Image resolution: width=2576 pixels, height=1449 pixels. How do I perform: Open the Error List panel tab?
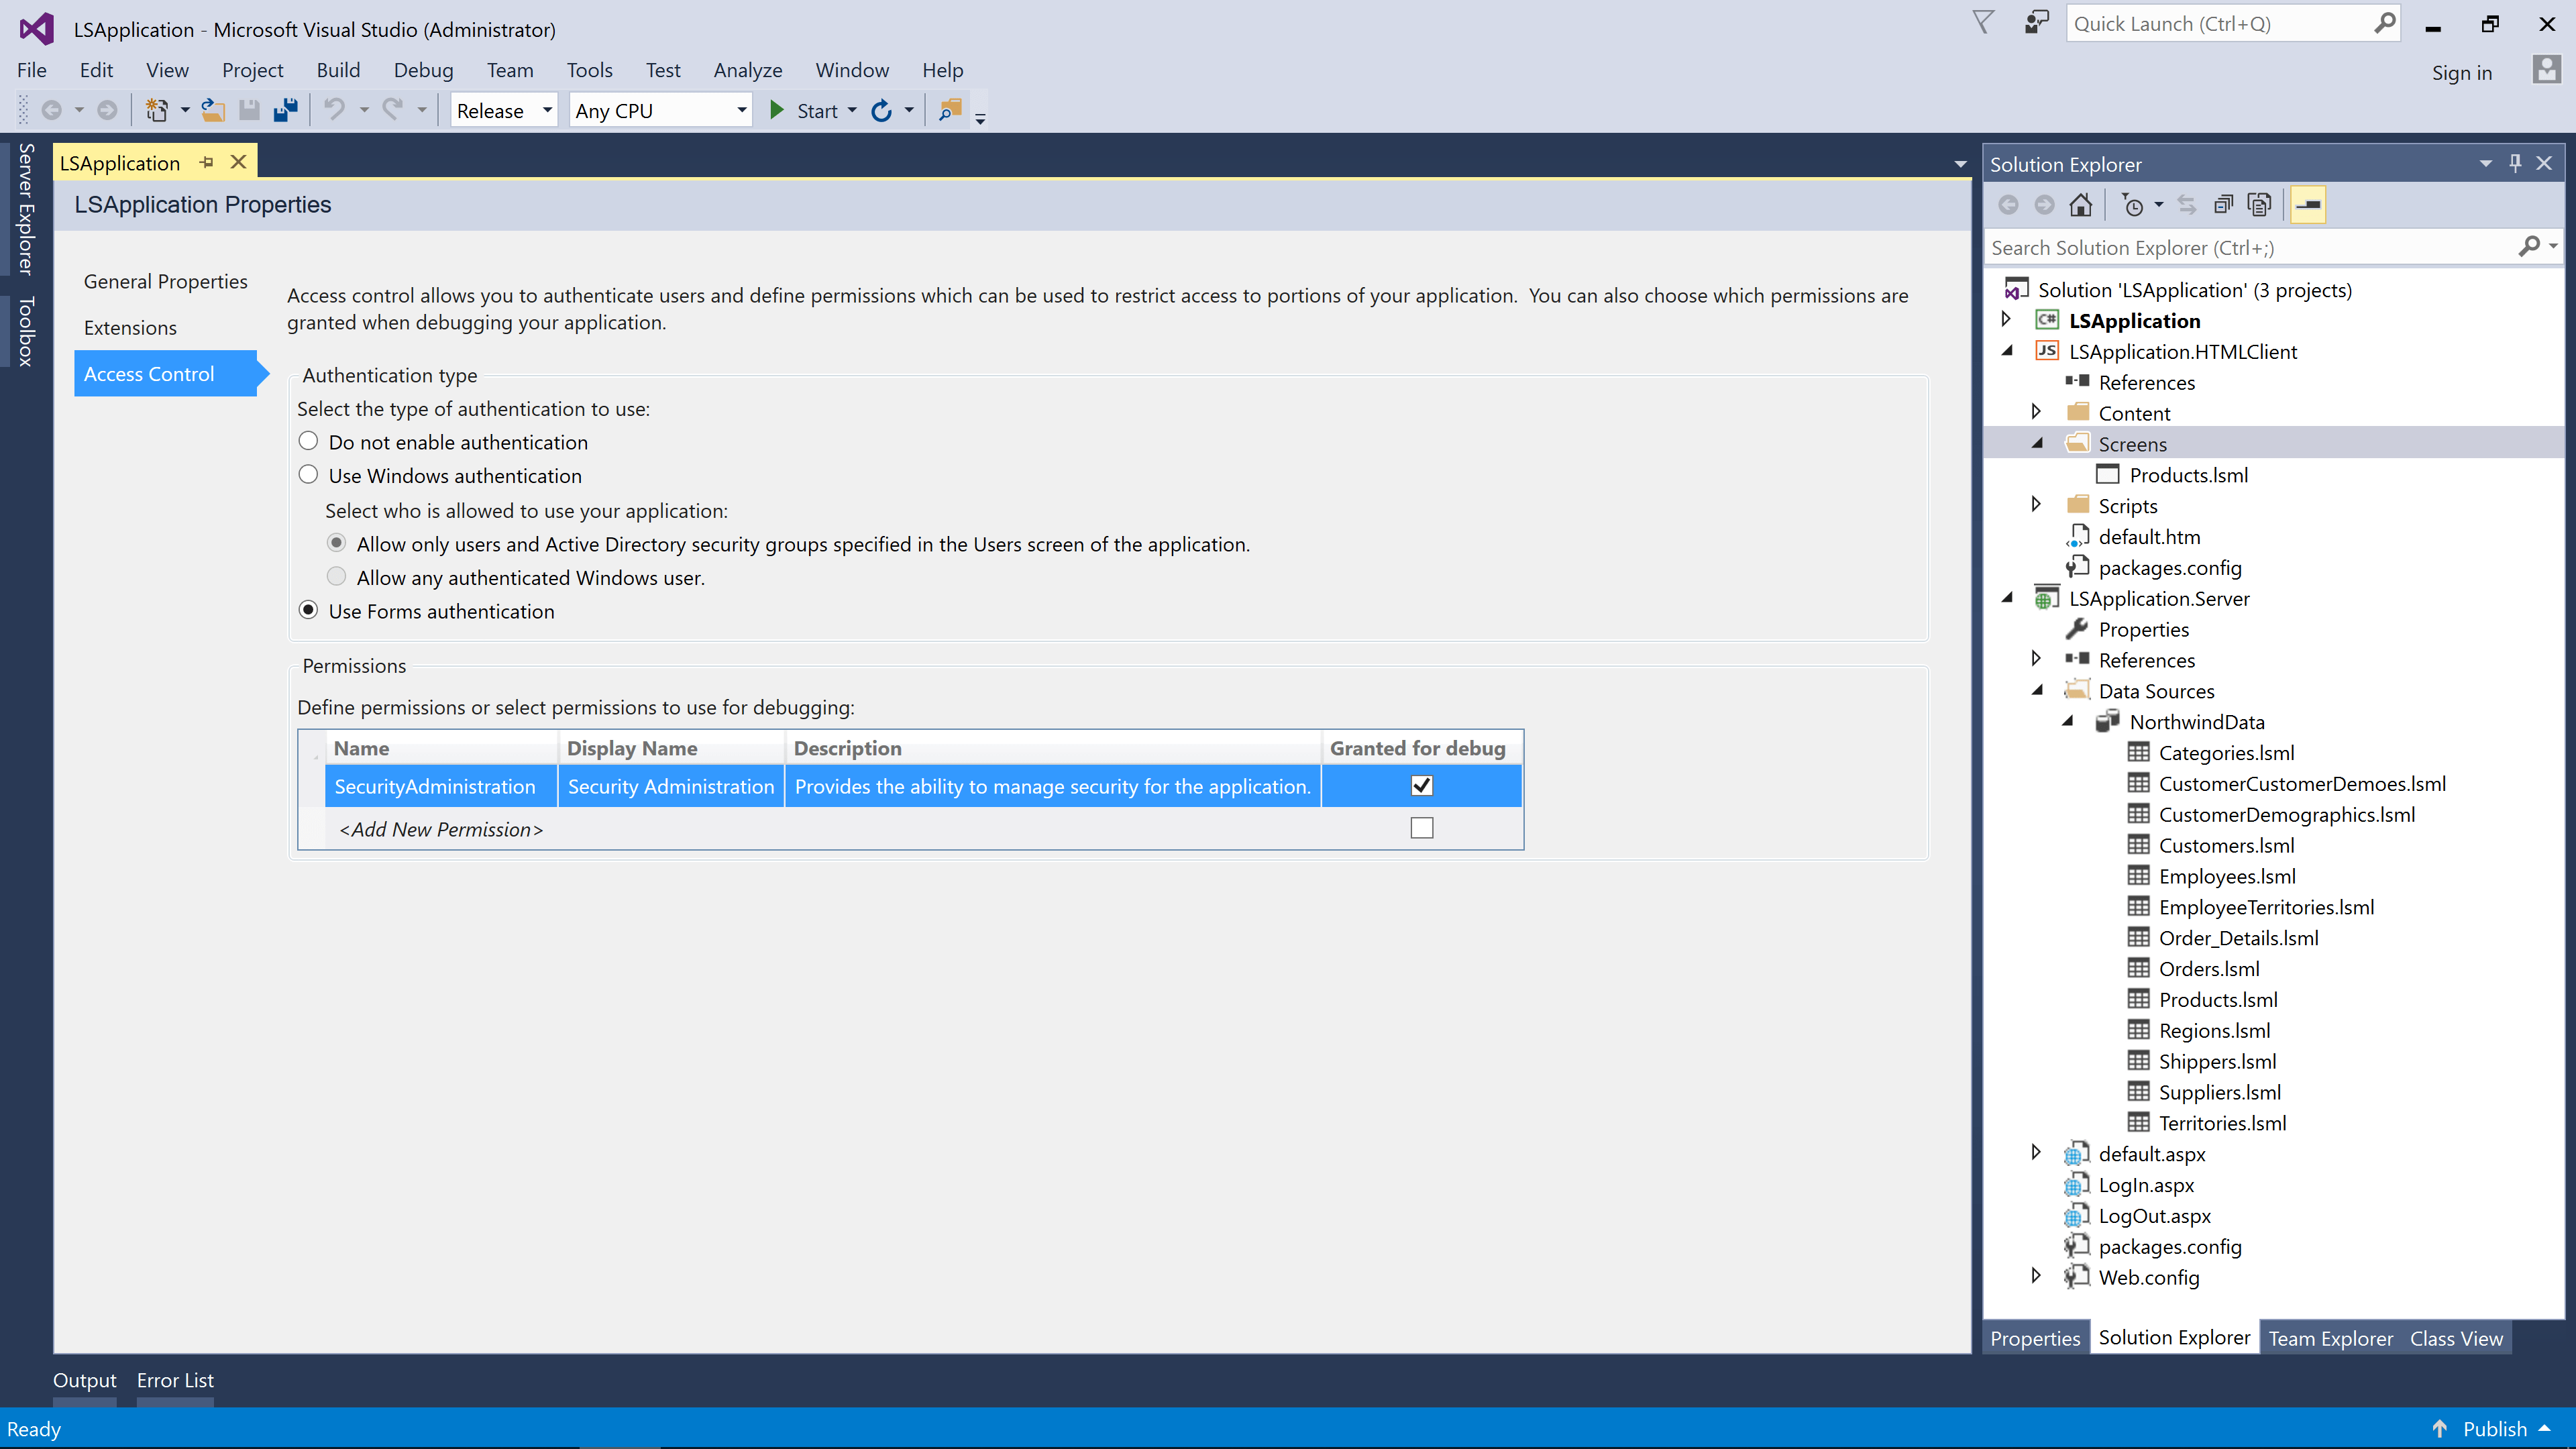pyautogui.click(x=175, y=1380)
